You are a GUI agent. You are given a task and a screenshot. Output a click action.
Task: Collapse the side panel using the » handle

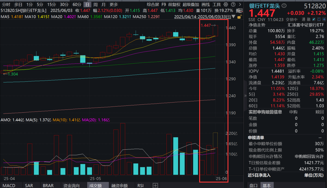tap(245, 96)
